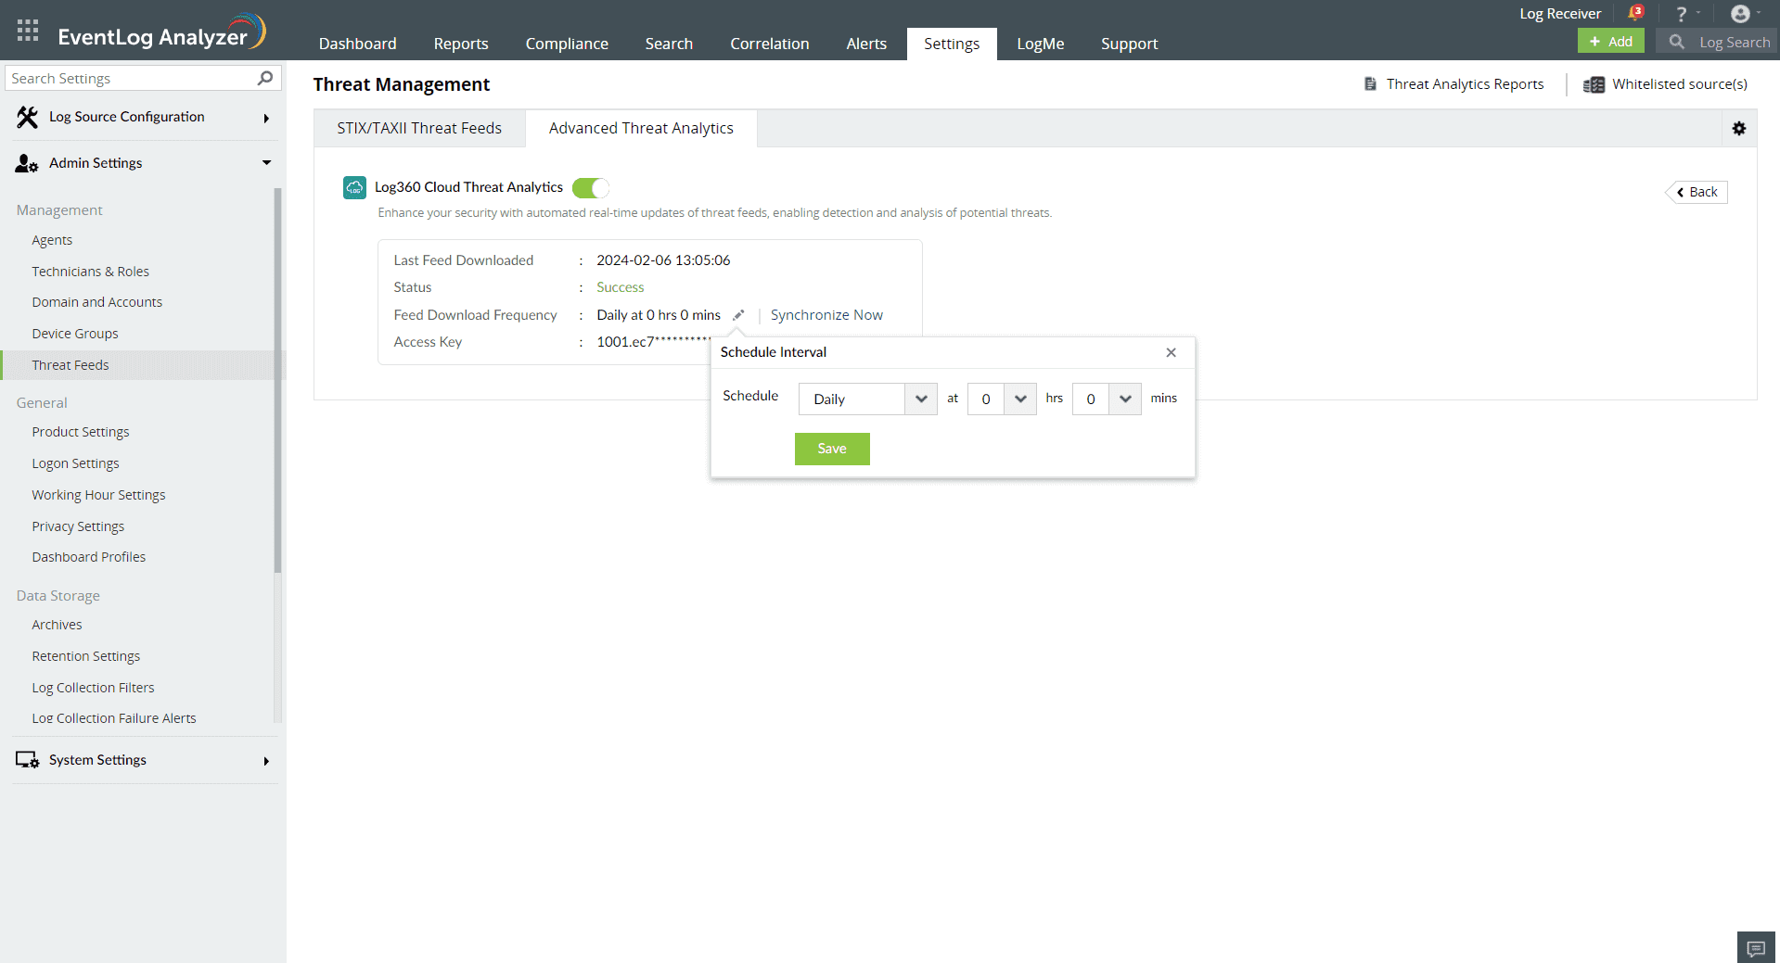Open the Threat Management gear settings

[1739, 129]
